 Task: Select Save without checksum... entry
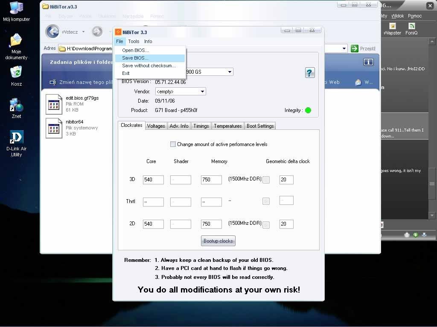click(x=150, y=66)
